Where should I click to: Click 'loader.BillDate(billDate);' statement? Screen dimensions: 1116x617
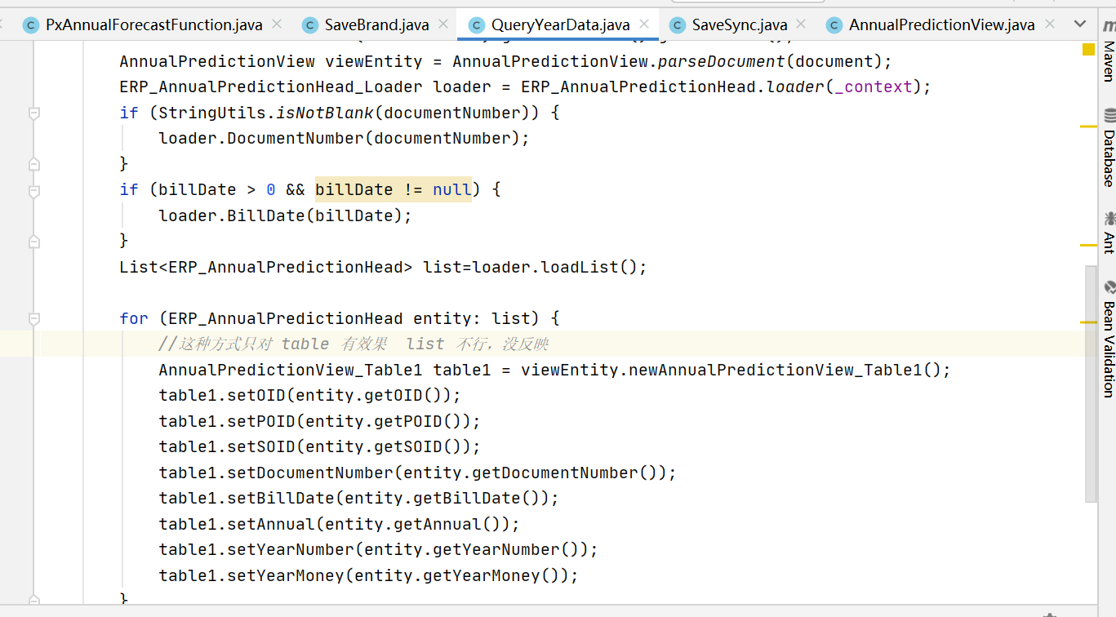tap(285, 215)
